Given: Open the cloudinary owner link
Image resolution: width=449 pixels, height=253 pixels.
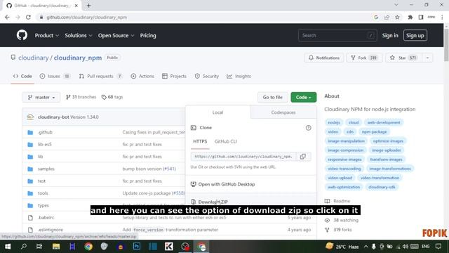Looking at the screenshot, I should click(34, 58).
